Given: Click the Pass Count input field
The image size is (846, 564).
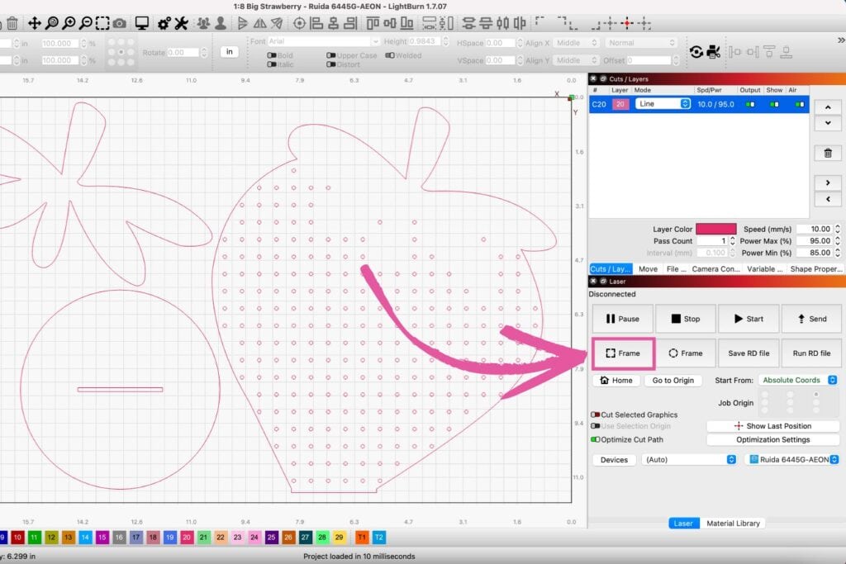Looking at the screenshot, I should tap(712, 241).
